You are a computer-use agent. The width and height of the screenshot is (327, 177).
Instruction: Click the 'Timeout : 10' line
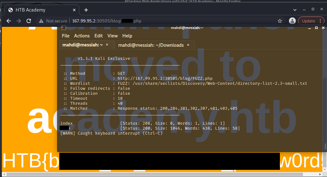[x=93, y=98]
